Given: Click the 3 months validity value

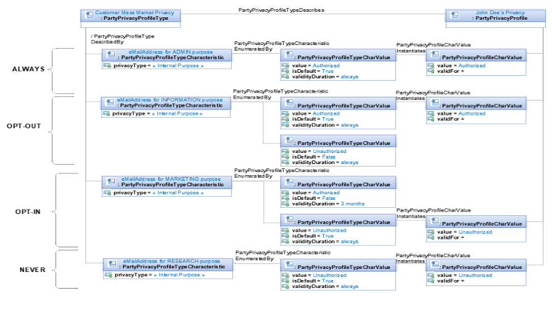Looking at the screenshot, I should click(x=352, y=204).
